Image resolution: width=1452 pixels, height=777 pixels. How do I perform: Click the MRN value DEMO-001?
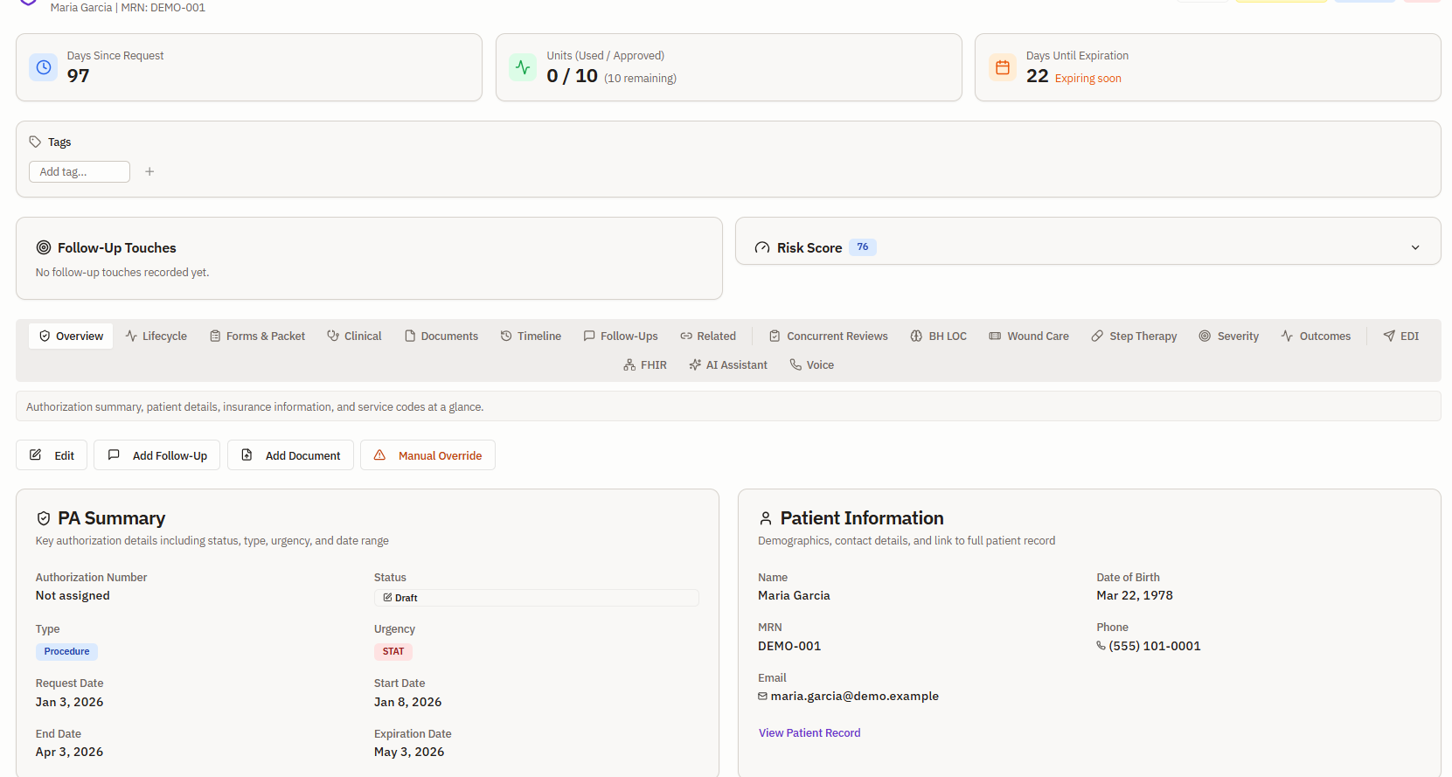click(x=789, y=646)
